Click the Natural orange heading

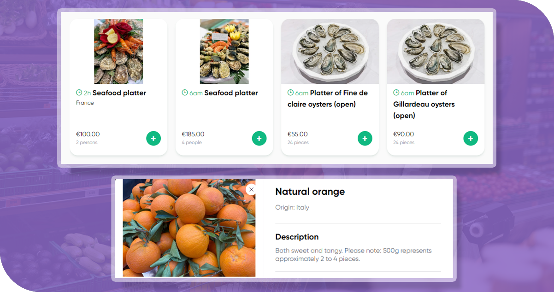(x=310, y=192)
